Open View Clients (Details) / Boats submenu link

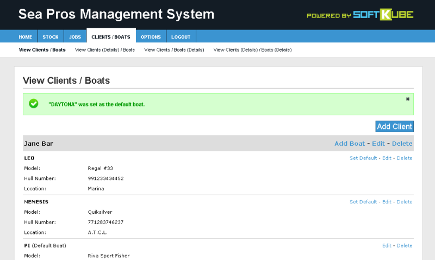(105, 50)
